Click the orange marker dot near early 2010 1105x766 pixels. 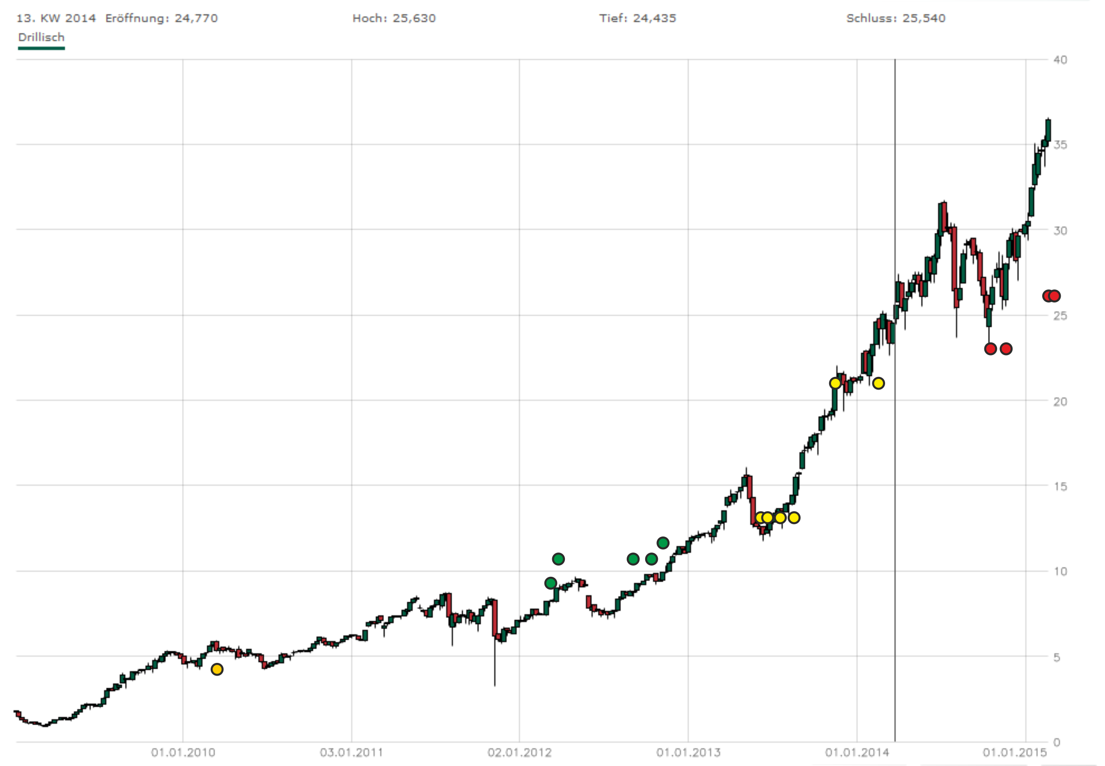point(217,669)
